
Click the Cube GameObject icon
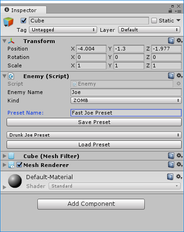pos(8,22)
